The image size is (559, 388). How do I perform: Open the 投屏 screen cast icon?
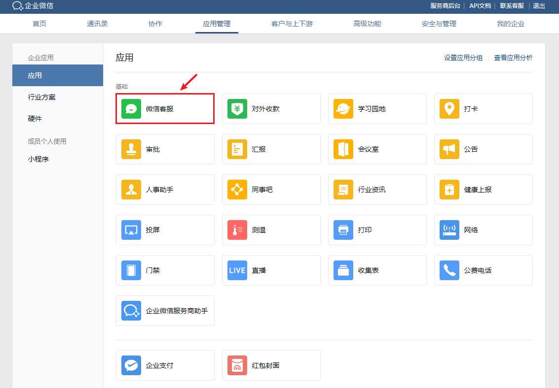pyautogui.click(x=131, y=230)
